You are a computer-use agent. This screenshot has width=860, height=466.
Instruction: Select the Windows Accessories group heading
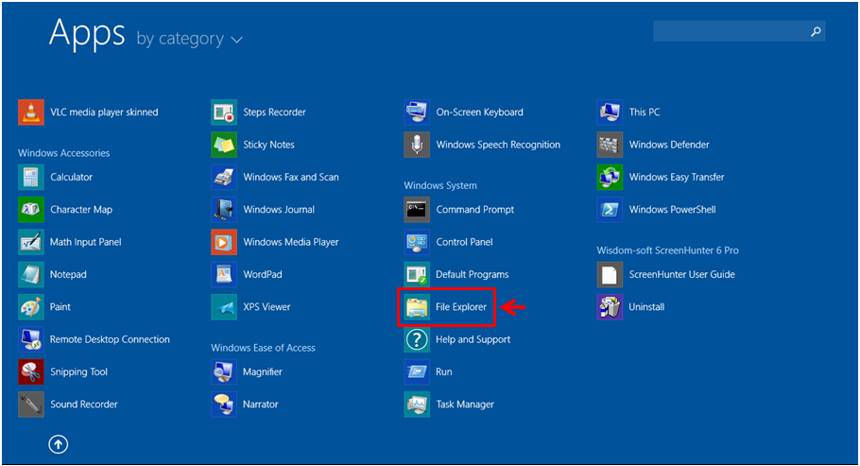click(x=63, y=153)
